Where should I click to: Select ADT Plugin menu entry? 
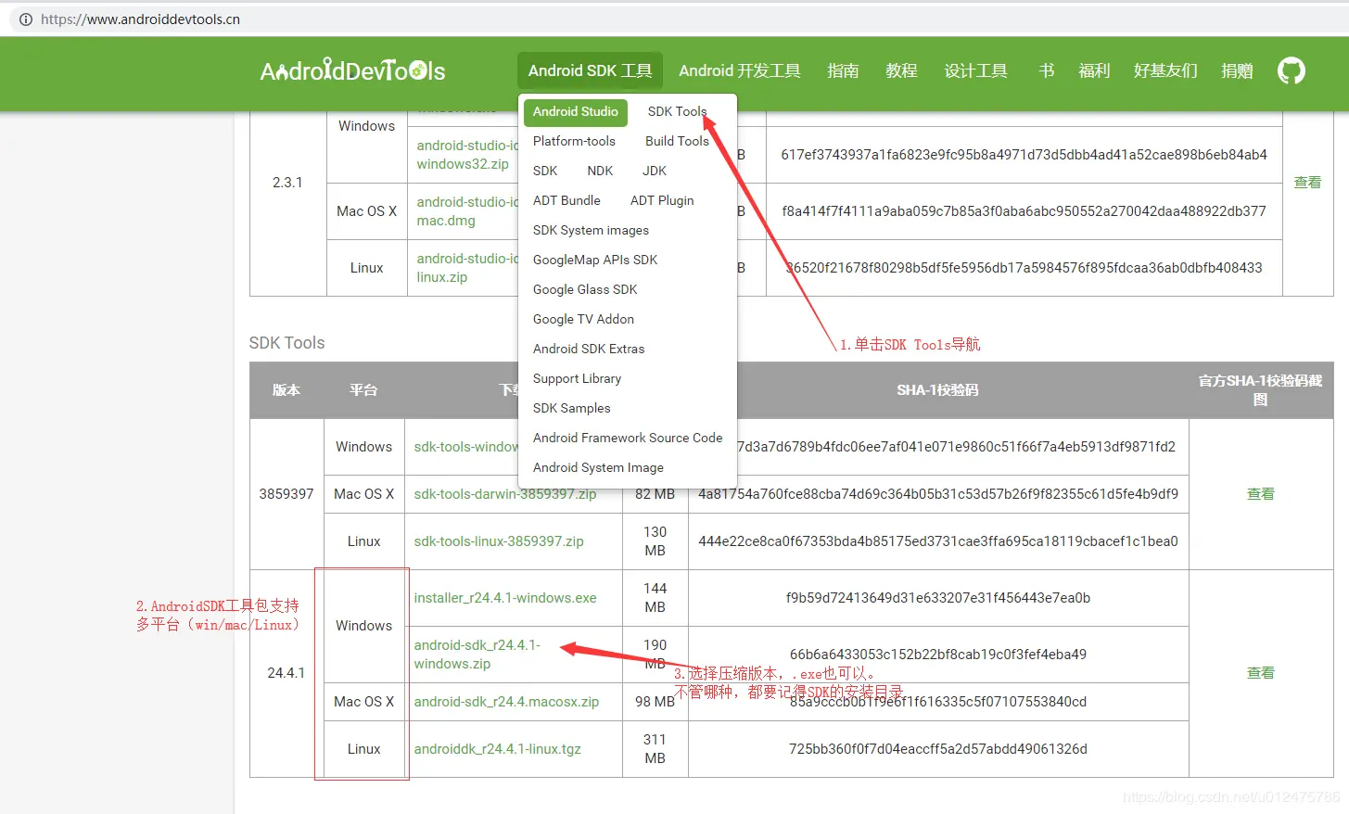pos(662,200)
